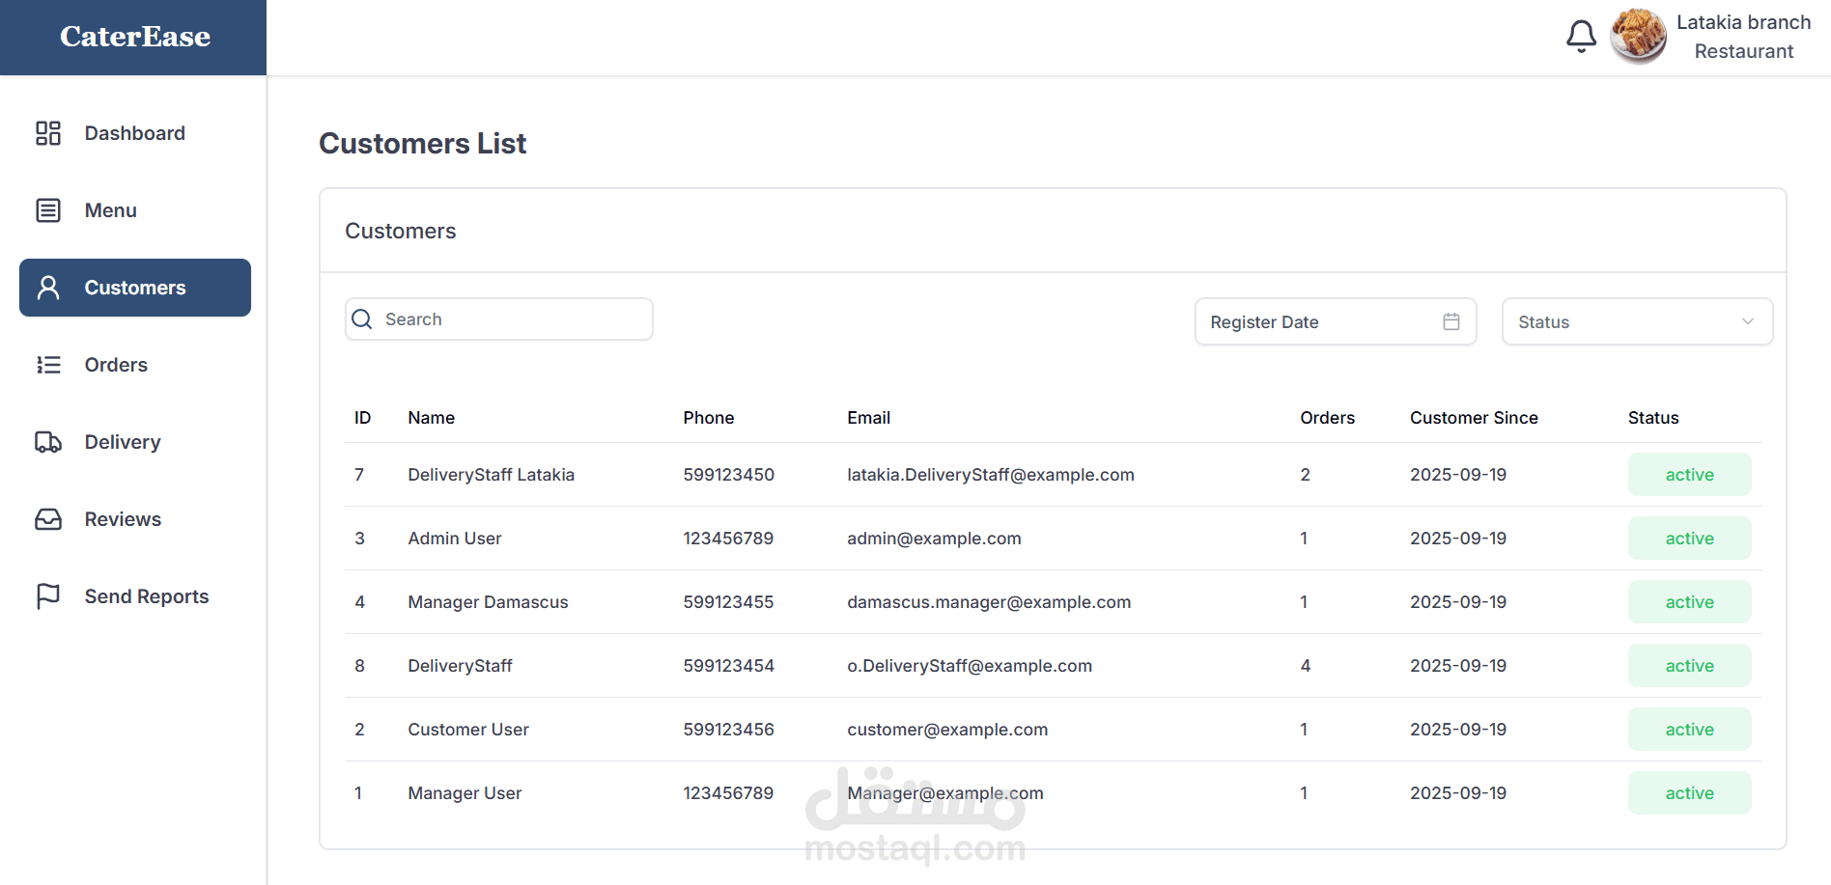This screenshot has width=1831, height=885.
Task: Click the Menu list icon
Action: point(48,210)
